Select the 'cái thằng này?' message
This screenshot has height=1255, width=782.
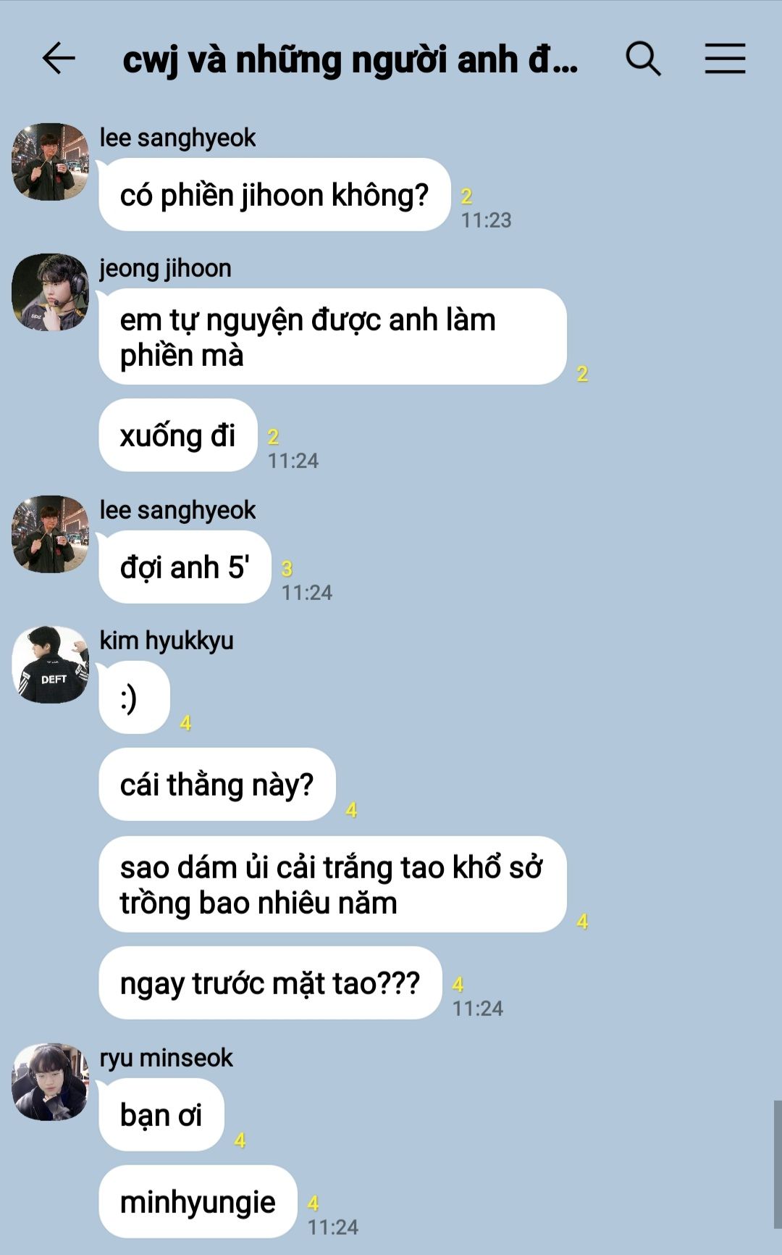[x=217, y=785]
